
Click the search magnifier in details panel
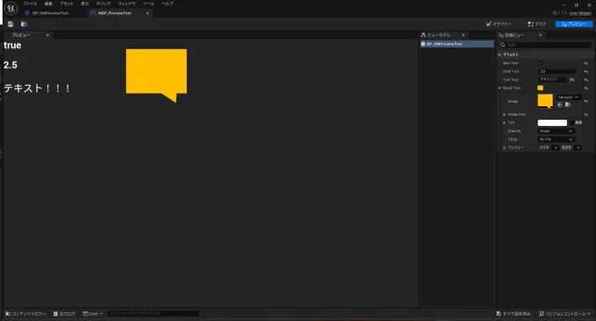coord(502,45)
